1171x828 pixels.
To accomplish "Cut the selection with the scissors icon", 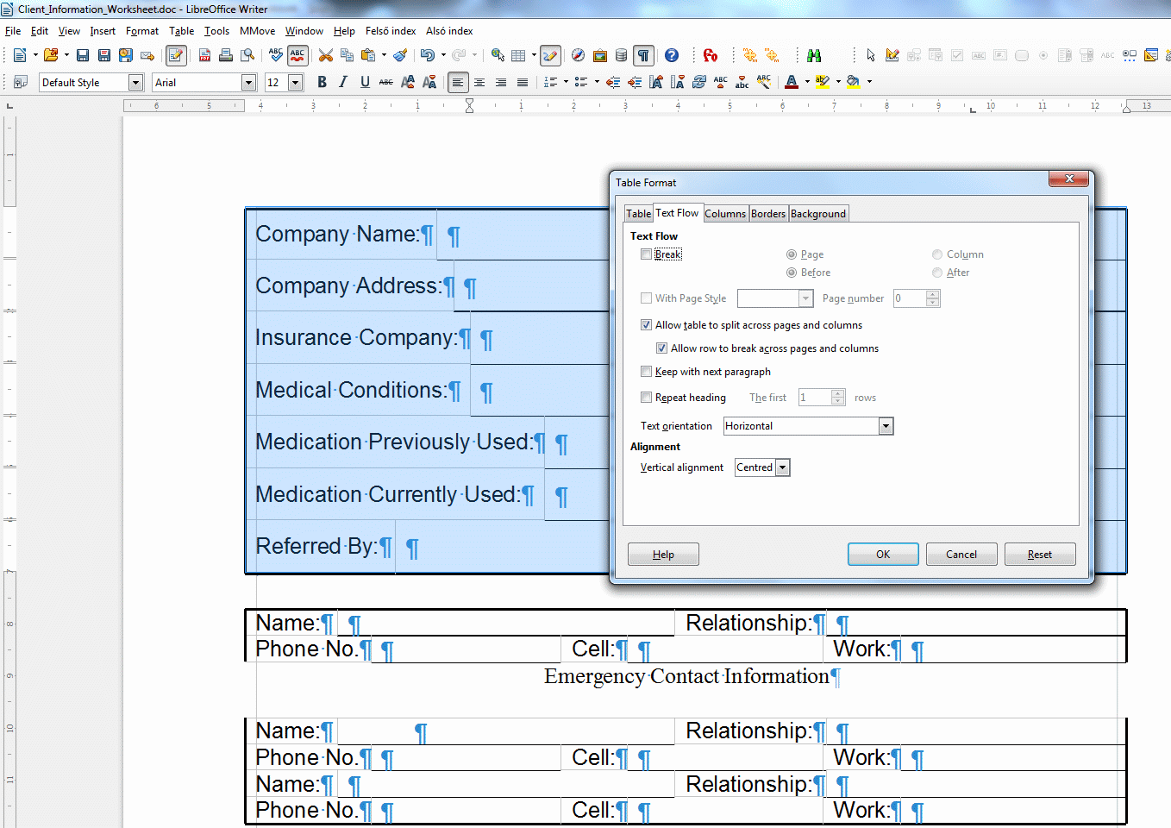I will click(x=326, y=55).
